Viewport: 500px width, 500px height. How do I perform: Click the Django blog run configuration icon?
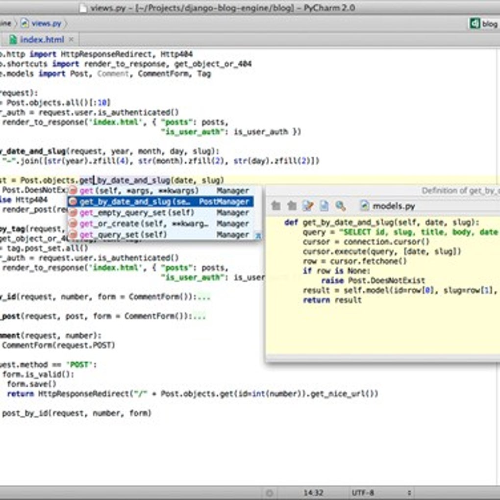coord(475,23)
